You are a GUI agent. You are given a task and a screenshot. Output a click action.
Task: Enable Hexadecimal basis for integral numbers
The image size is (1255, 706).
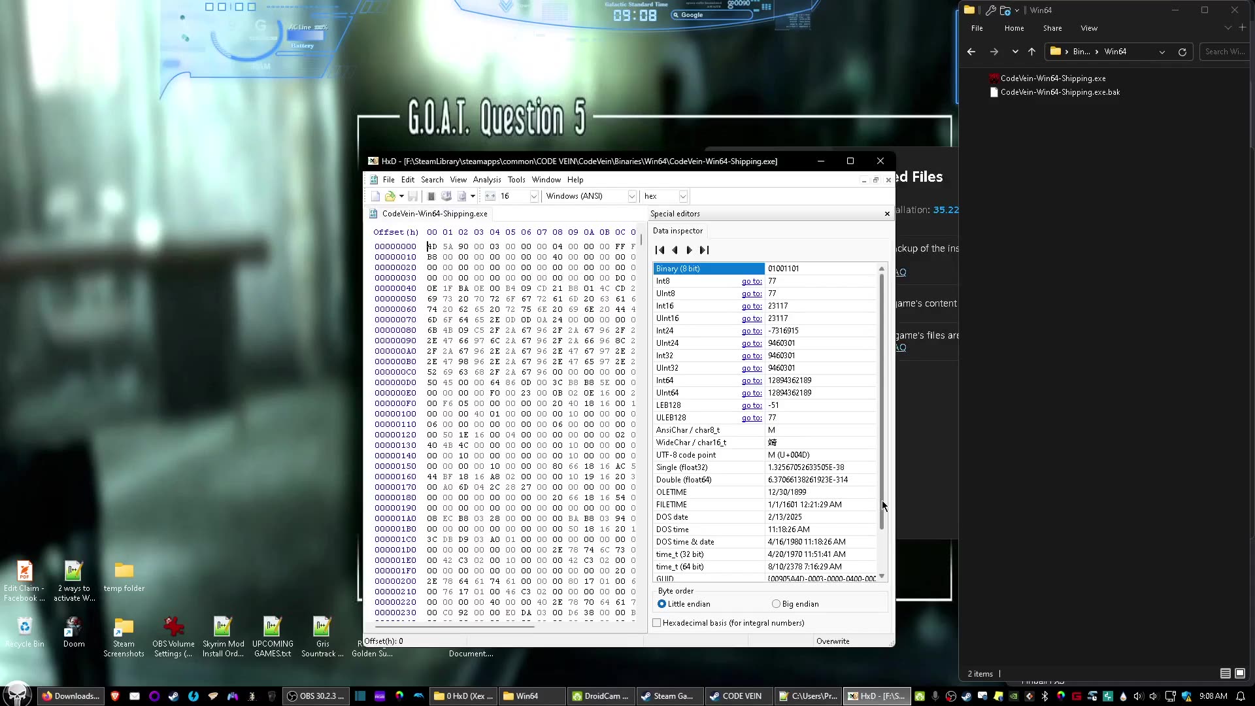pos(658,623)
